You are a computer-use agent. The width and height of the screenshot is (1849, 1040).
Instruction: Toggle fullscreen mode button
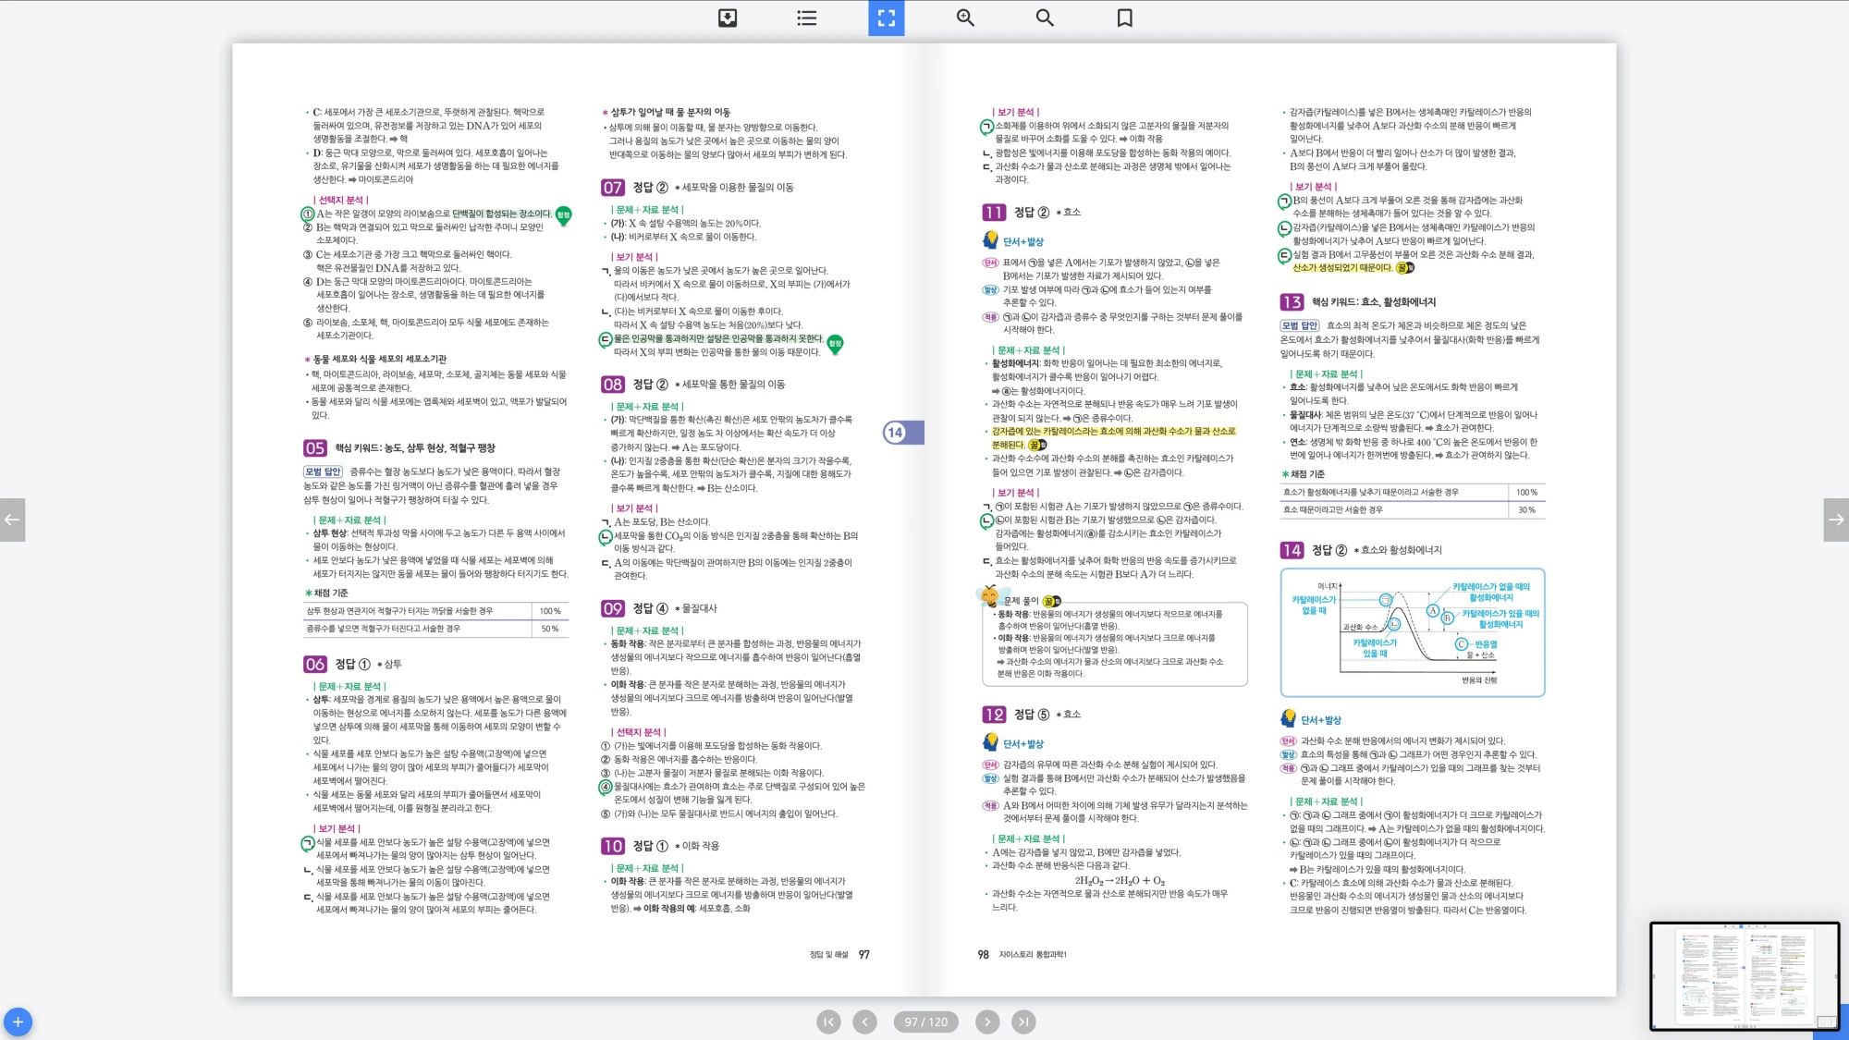tap(886, 18)
